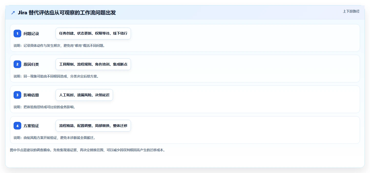370x173 pixels.
Task: Click the 工具限制、流程规则、角色培训、集成断点 chip
Action: tap(93, 64)
